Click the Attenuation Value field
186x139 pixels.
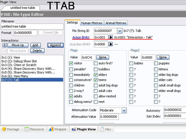pos(109,117)
